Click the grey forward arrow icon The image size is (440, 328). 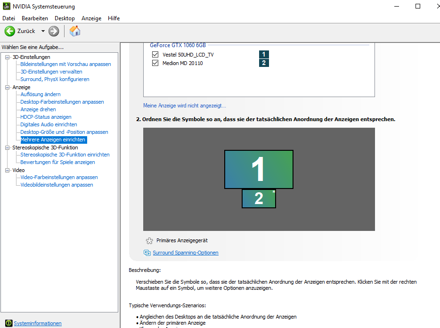54,31
